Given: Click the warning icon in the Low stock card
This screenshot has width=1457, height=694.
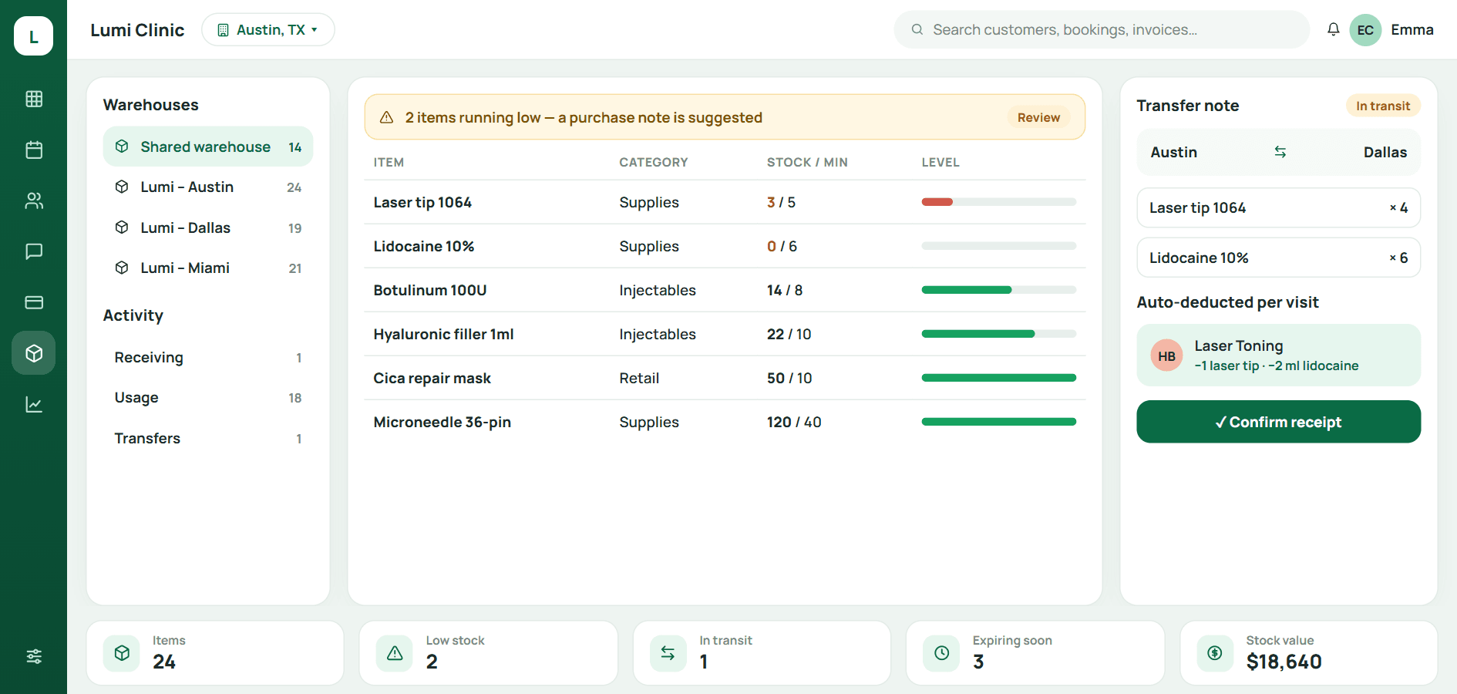Looking at the screenshot, I should click(x=395, y=653).
